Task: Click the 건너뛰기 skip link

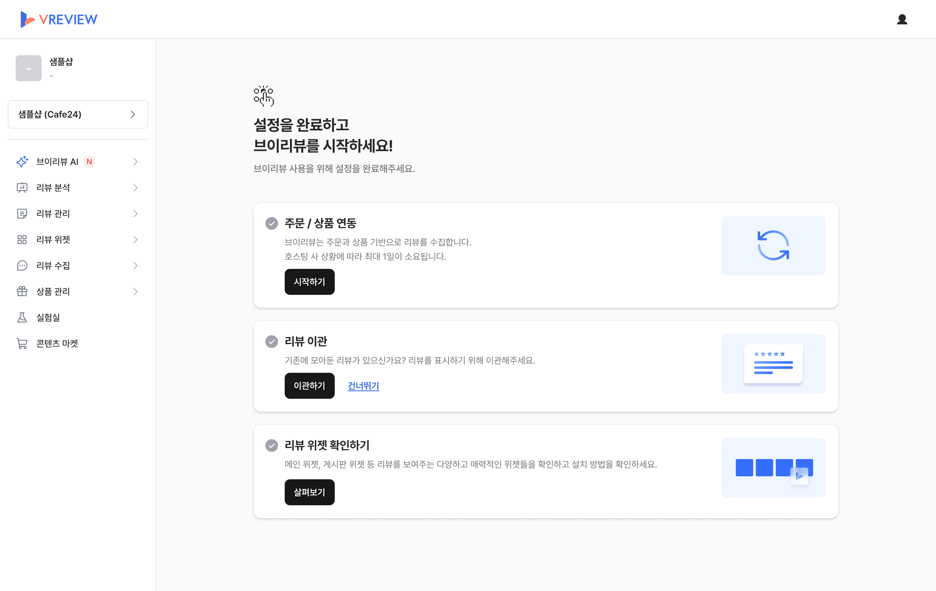Action: 363,385
